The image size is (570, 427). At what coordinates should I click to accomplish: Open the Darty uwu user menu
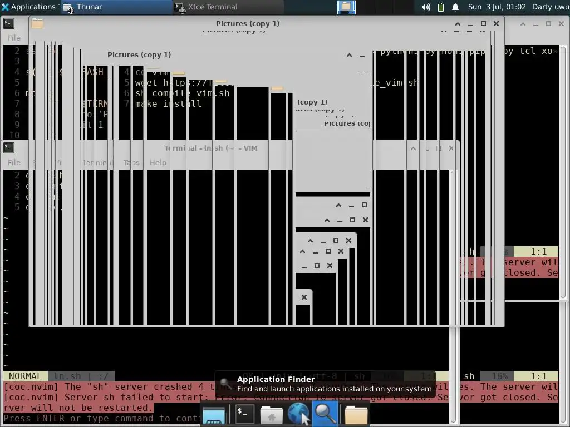coord(551,7)
